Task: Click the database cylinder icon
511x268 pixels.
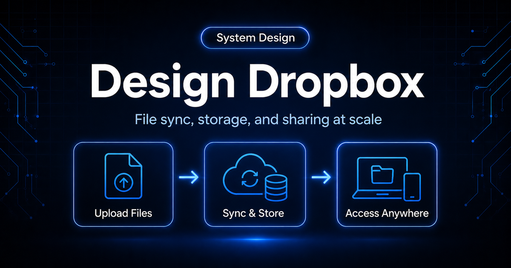Action: point(276,188)
